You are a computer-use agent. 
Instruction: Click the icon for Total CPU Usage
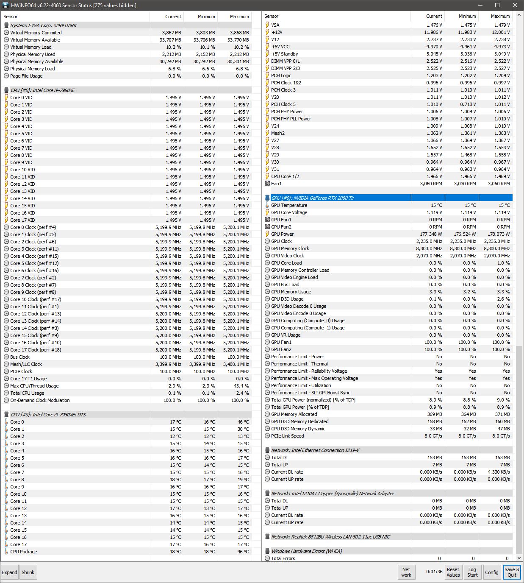[6, 393]
